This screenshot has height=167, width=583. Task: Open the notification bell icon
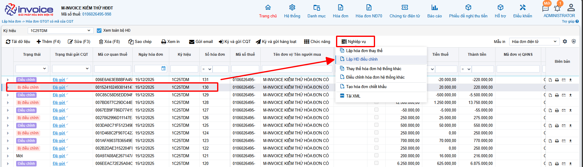coord(557,8)
